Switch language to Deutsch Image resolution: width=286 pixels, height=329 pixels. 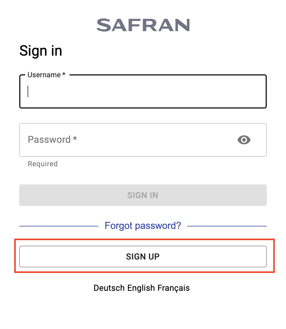[109, 288]
